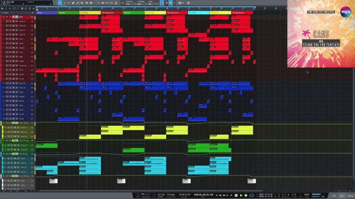Viewport: 355px width, 199px height.
Task: Click the Record button in transport
Action: point(246,196)
